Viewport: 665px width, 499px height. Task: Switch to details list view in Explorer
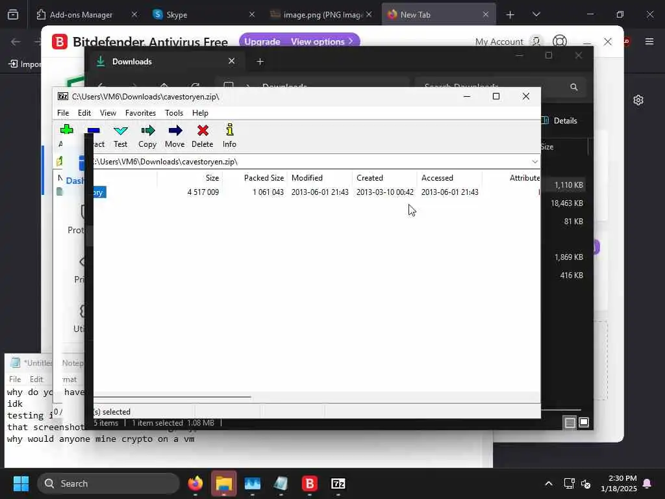[x=570, y=422]
